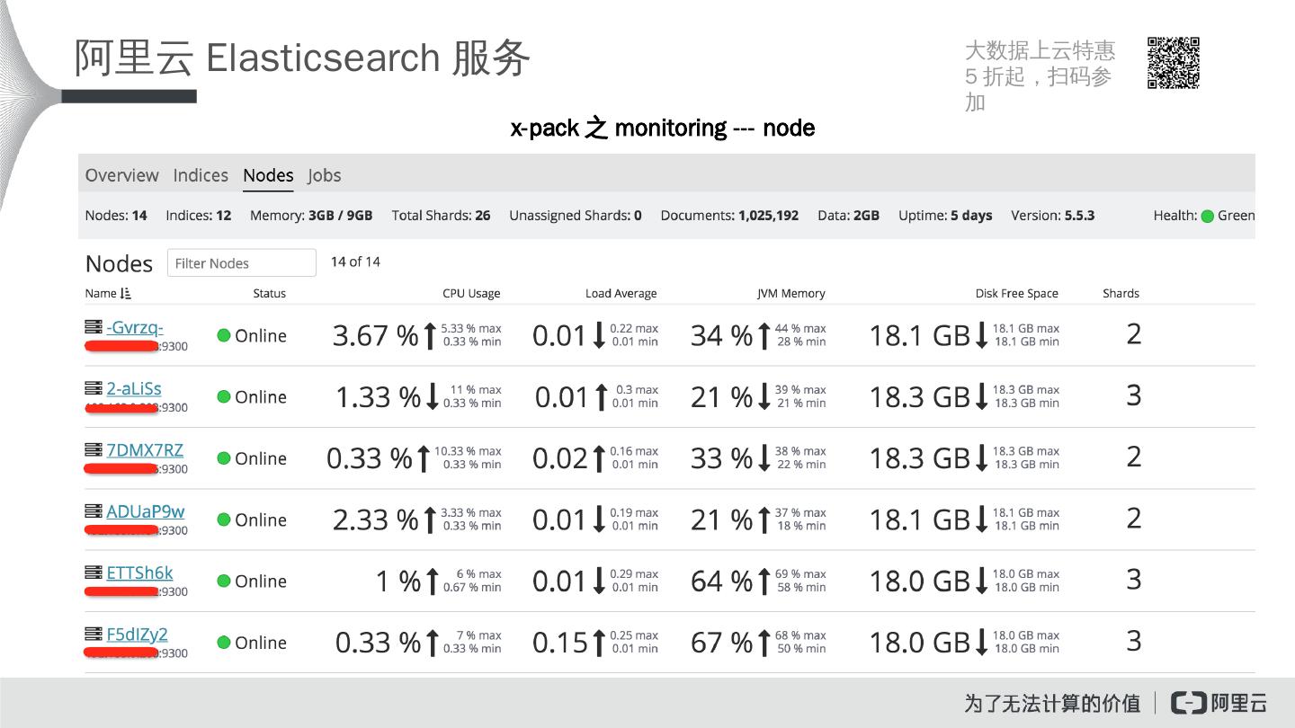The width and height of the screenshot is (1295, 728).
Task: Open the 2-aLiSs node details
Action: click(x=134, y=388)
